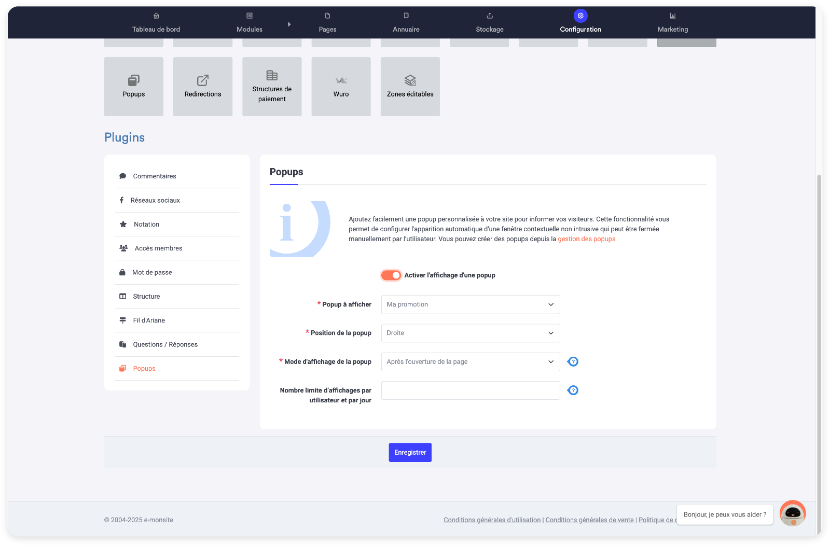Select Accès membres in plugins list

[x=177, y=248]
